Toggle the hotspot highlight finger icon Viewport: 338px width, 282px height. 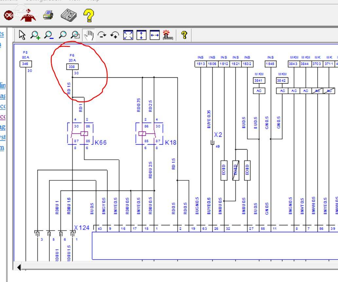coord(168,35)
